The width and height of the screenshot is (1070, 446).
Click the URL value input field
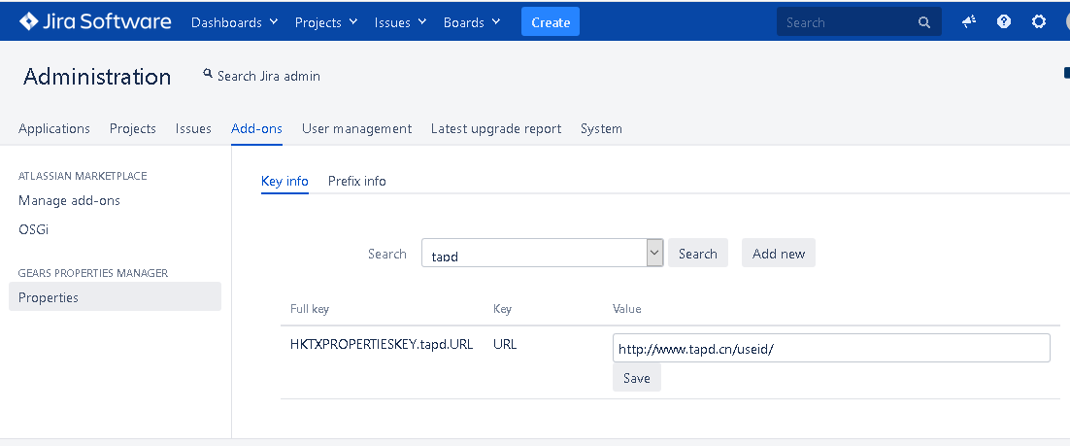[x=831, y=348]
